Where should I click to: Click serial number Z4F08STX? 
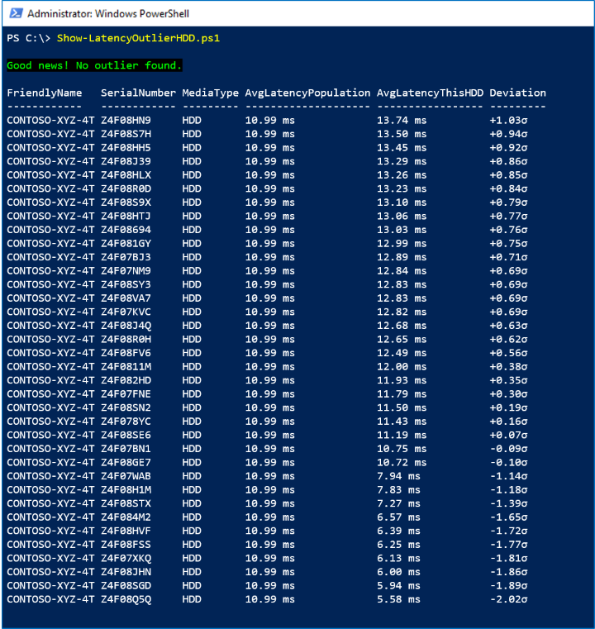point(126,503)
